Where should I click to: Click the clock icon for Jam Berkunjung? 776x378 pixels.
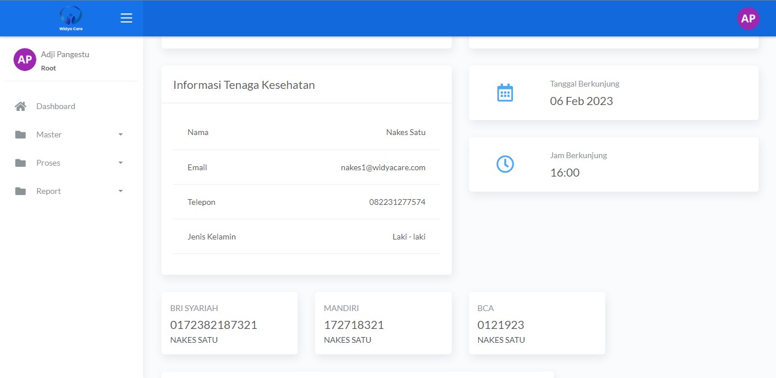click(x=505, y=164)
